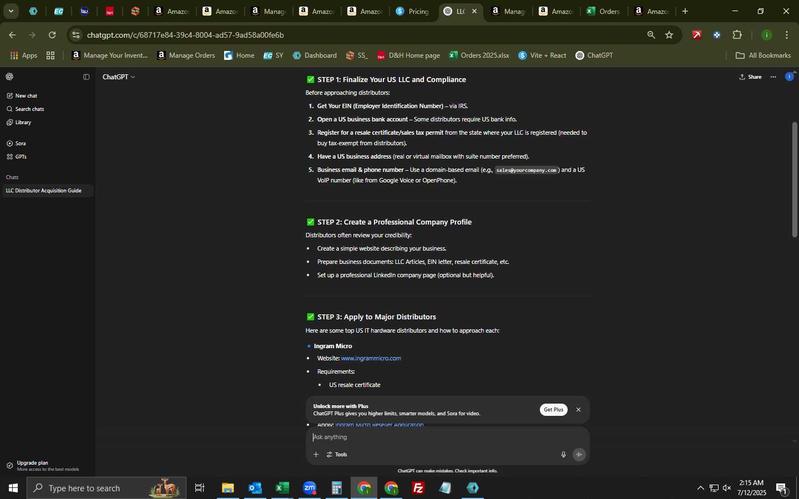Open the Chrome three-dot menu

(x=787, y=35)
